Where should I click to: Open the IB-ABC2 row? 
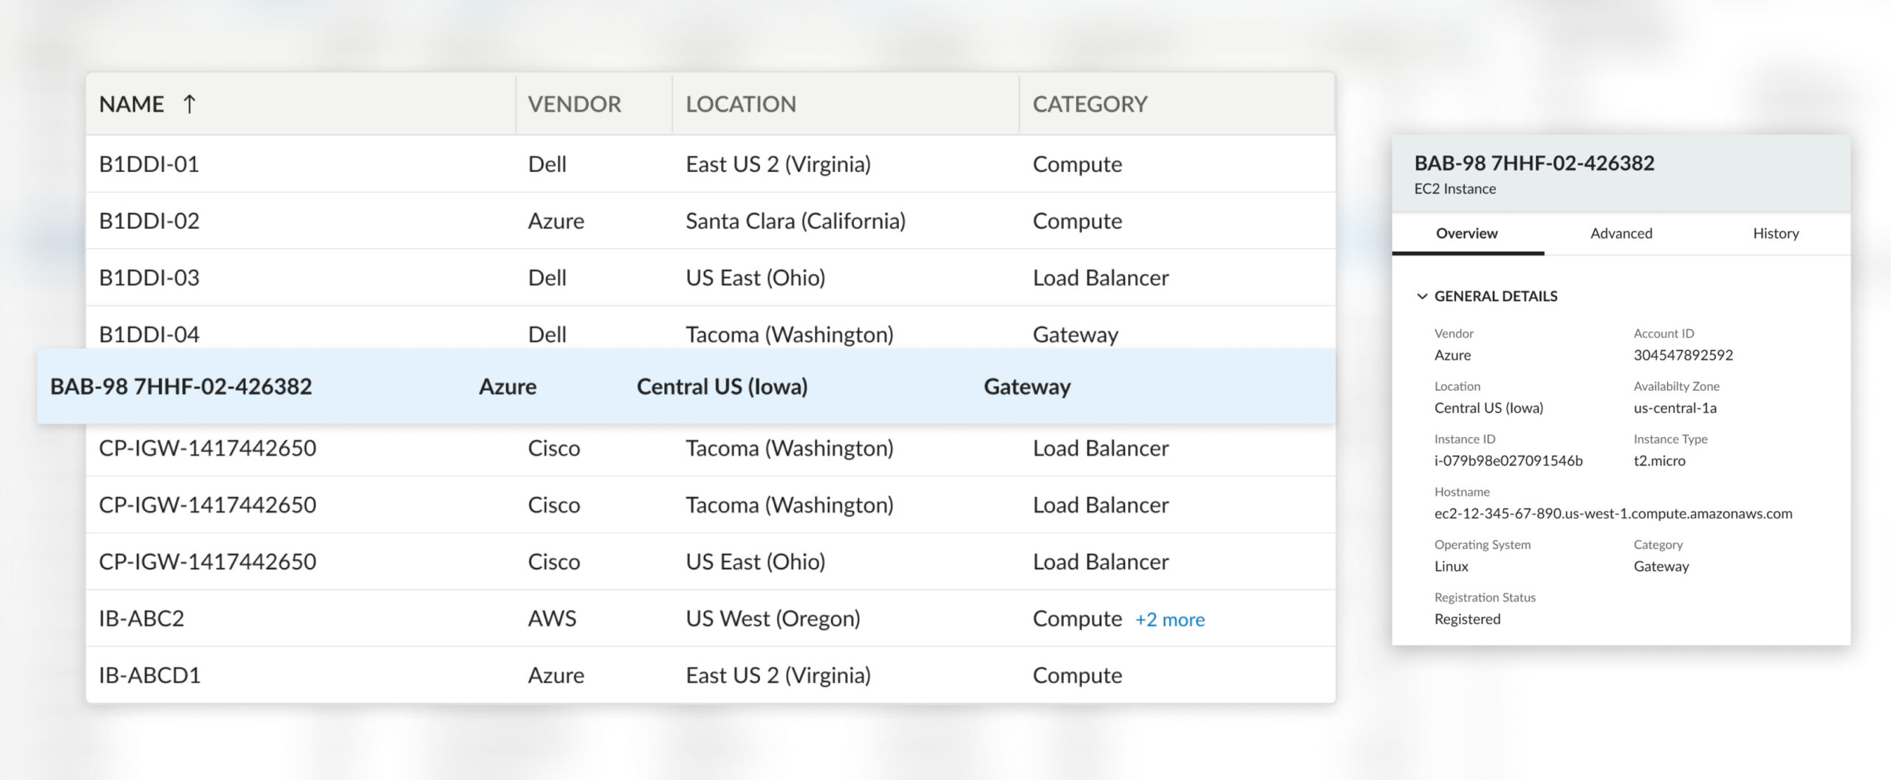141,618
